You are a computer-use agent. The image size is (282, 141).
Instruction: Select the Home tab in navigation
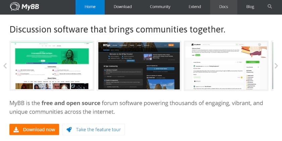click(x=90, y=7)
